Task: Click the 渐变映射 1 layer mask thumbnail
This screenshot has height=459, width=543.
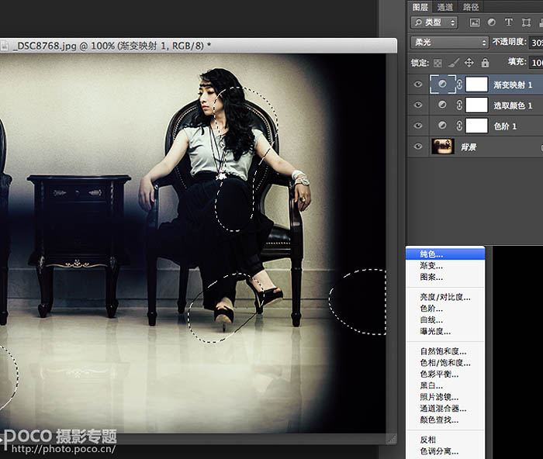Action: 476,84
